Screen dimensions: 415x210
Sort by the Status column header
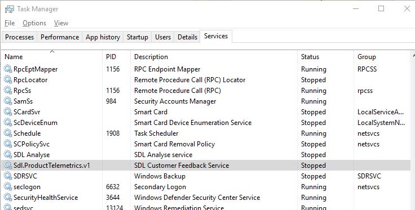click(325, 57)
